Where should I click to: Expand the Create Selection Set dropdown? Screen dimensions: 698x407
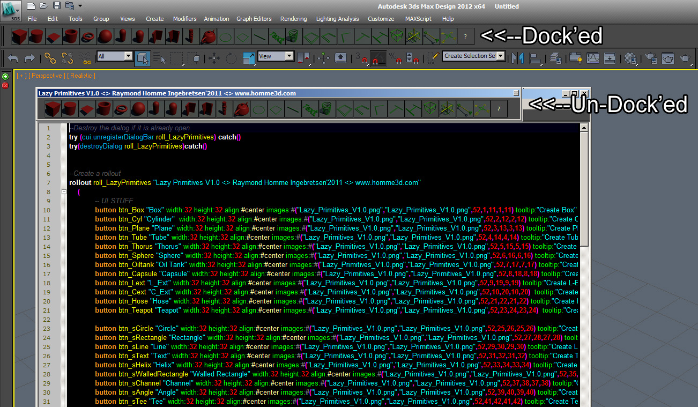click(501, 56)
